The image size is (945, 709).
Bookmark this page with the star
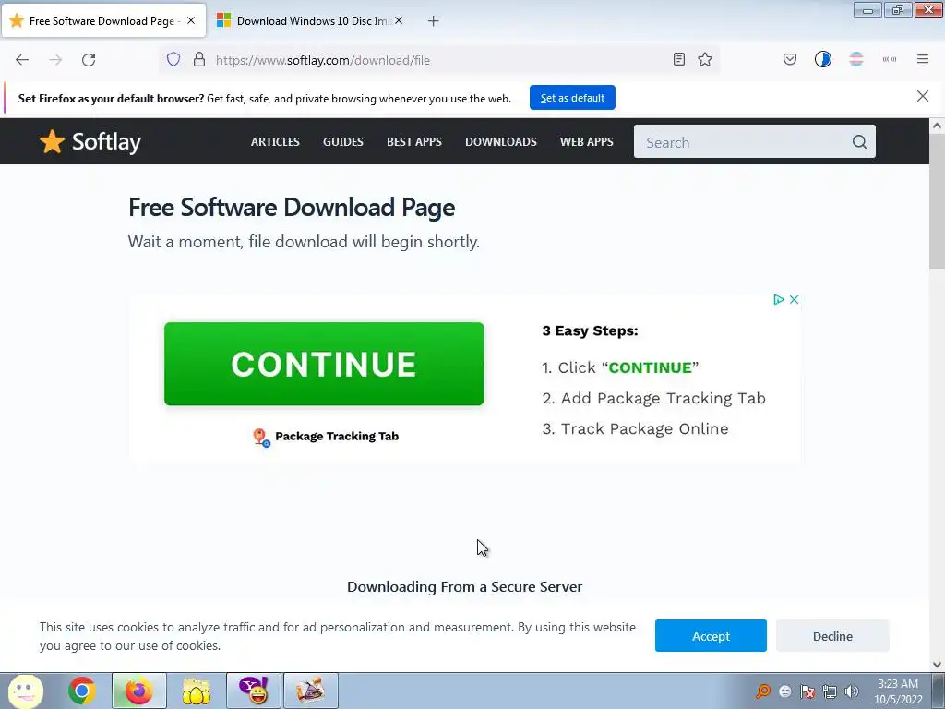click(705, 59)
